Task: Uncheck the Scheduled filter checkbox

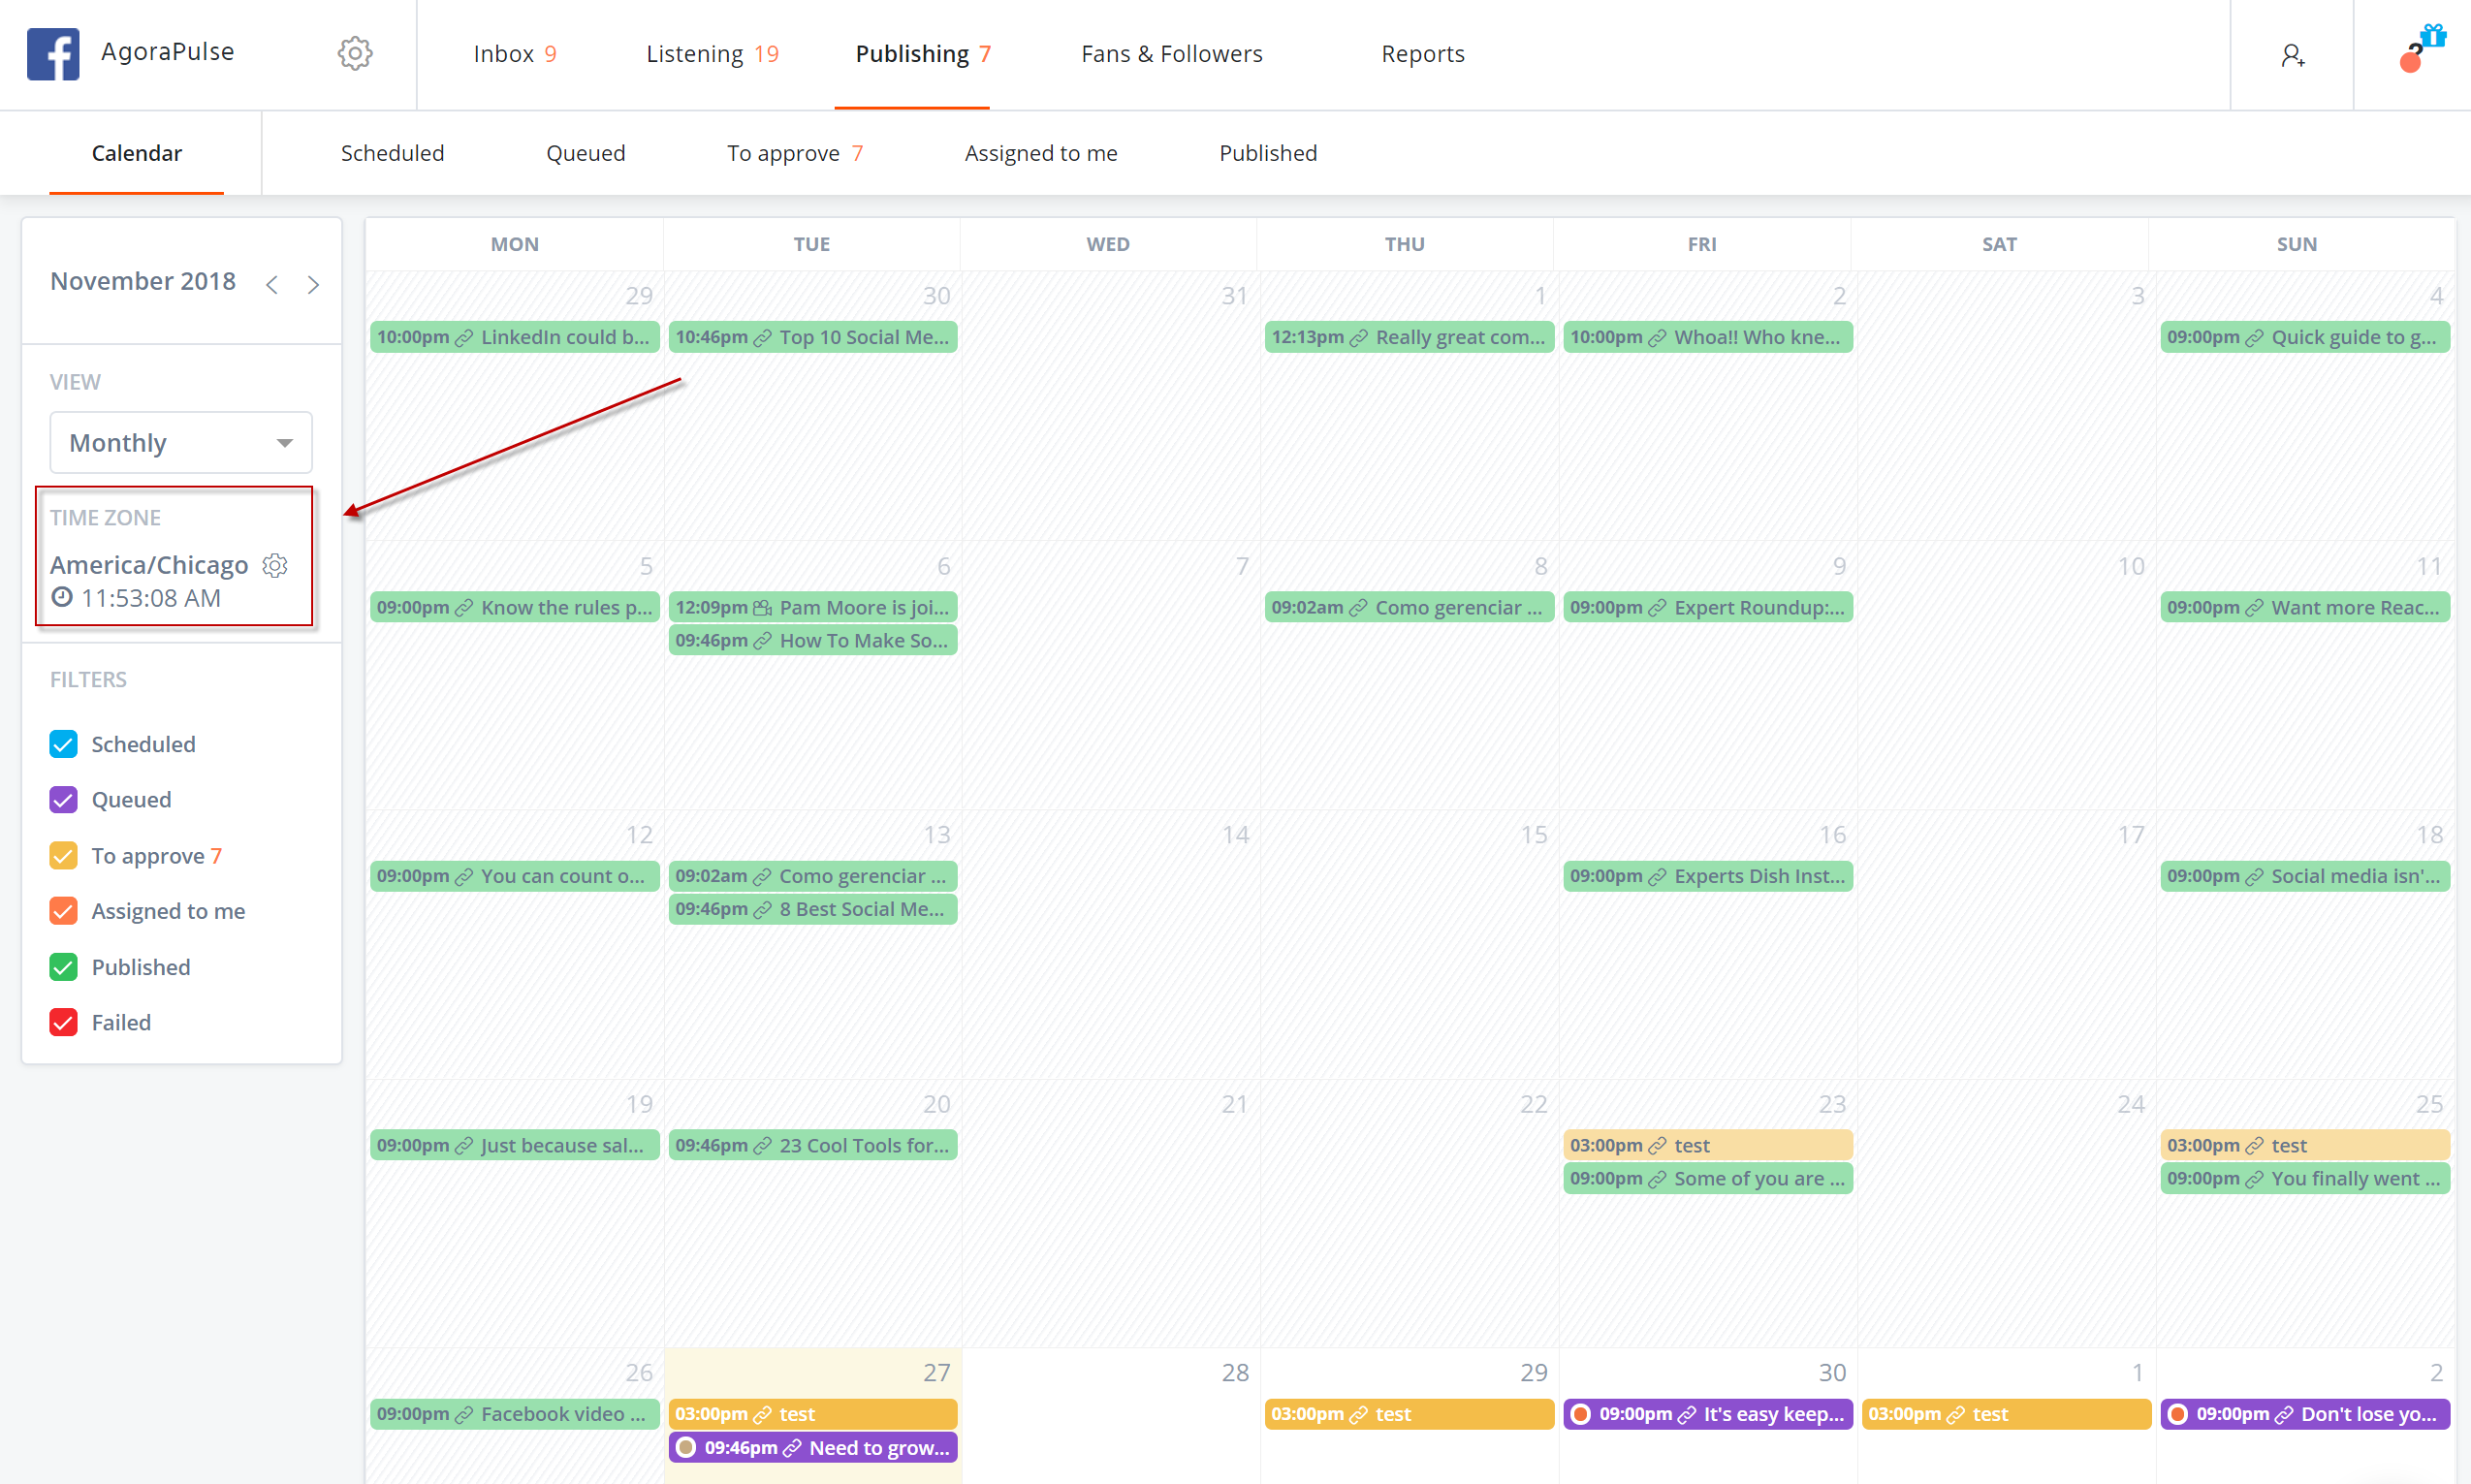Action: 63,744
